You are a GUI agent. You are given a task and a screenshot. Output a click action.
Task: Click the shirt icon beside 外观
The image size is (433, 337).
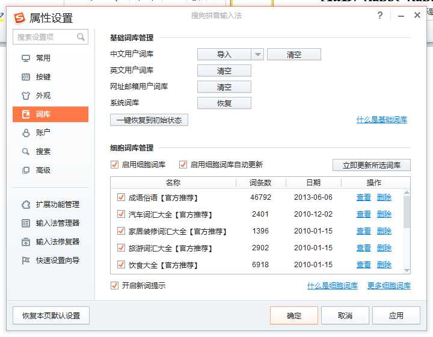26,96
